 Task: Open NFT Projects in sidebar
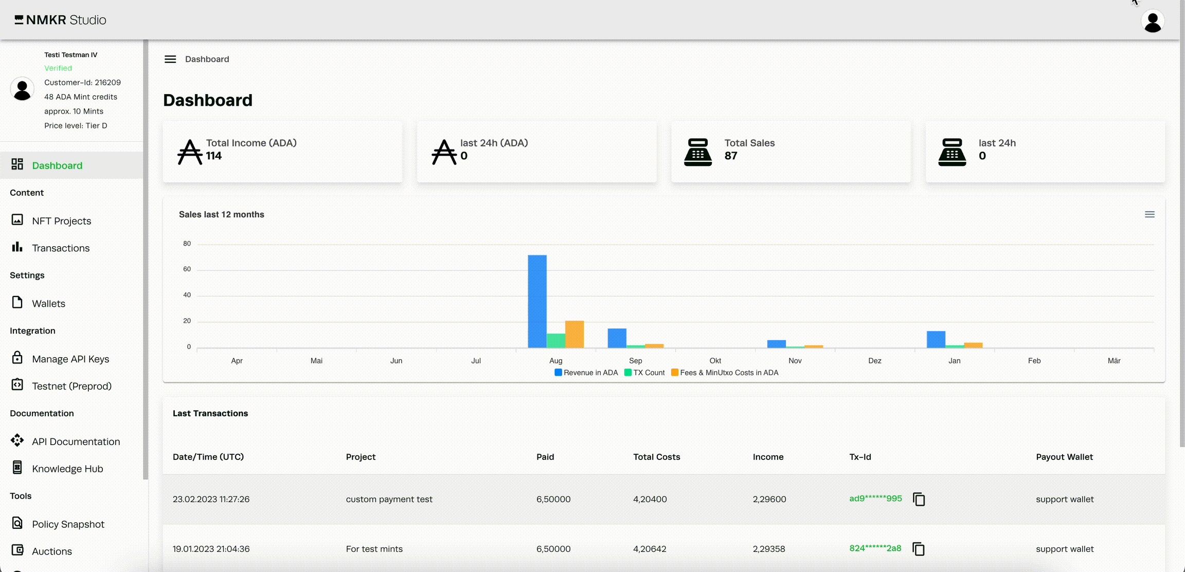click(61, 221)
